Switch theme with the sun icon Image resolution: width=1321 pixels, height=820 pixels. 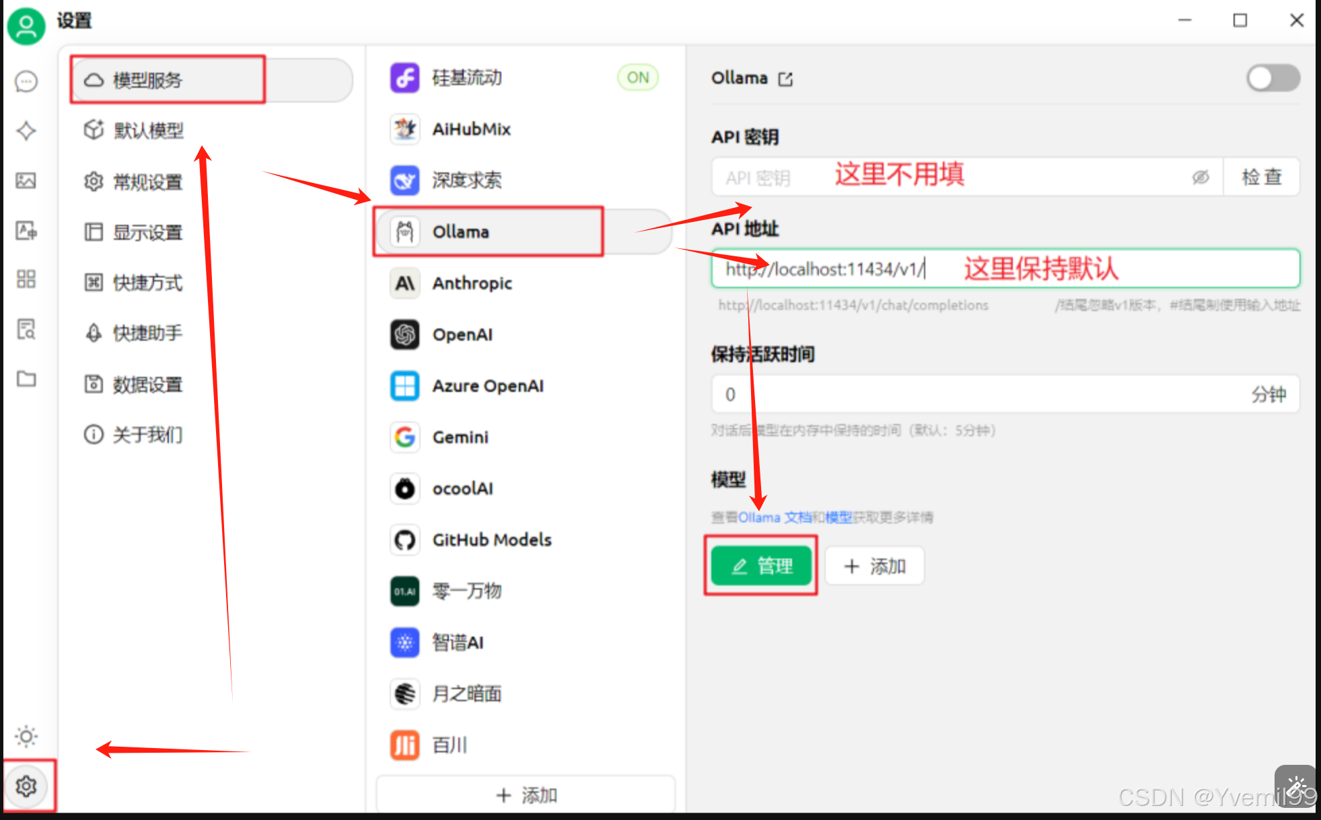(26, 736)
